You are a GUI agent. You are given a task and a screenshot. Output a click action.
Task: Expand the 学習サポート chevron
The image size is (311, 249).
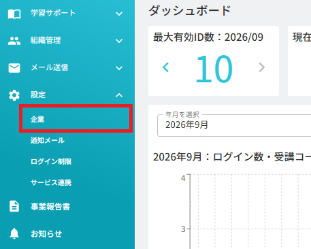[x=119, y=14]
